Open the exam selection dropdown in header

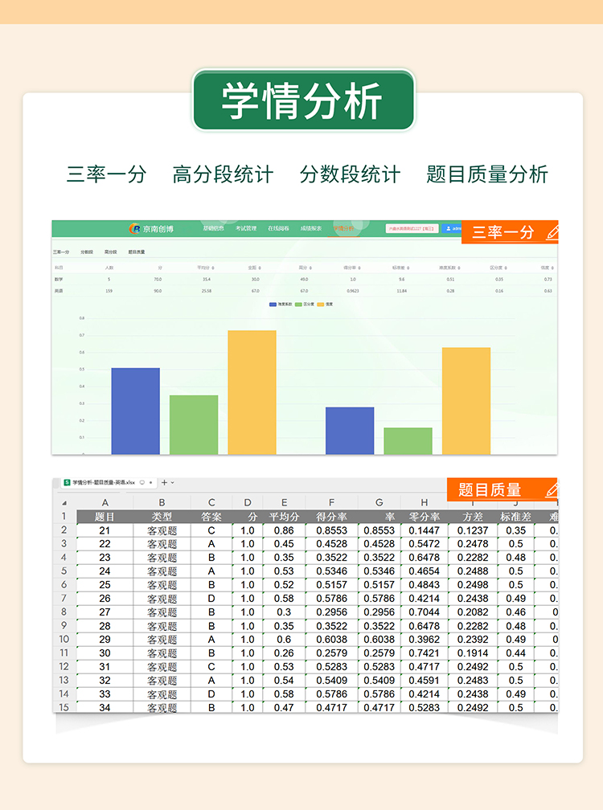412,229
